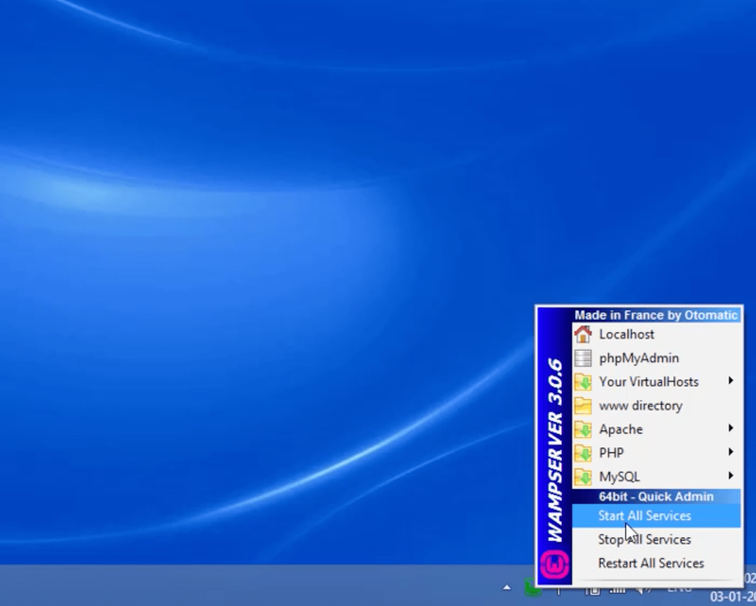Click the phpMyAdmin database icon
756x606 pixels.
coord(583,358)
